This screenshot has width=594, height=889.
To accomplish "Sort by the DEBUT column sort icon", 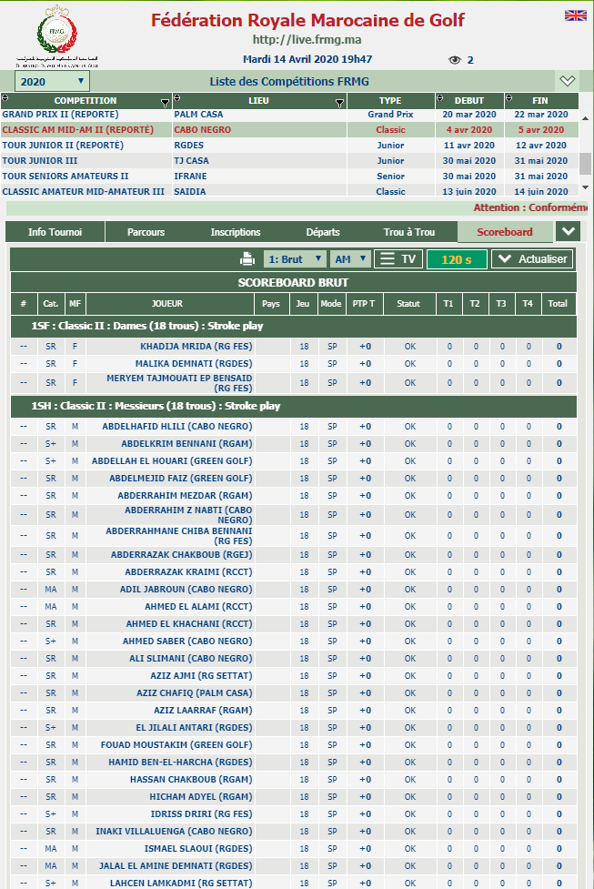I will point(440,98).
